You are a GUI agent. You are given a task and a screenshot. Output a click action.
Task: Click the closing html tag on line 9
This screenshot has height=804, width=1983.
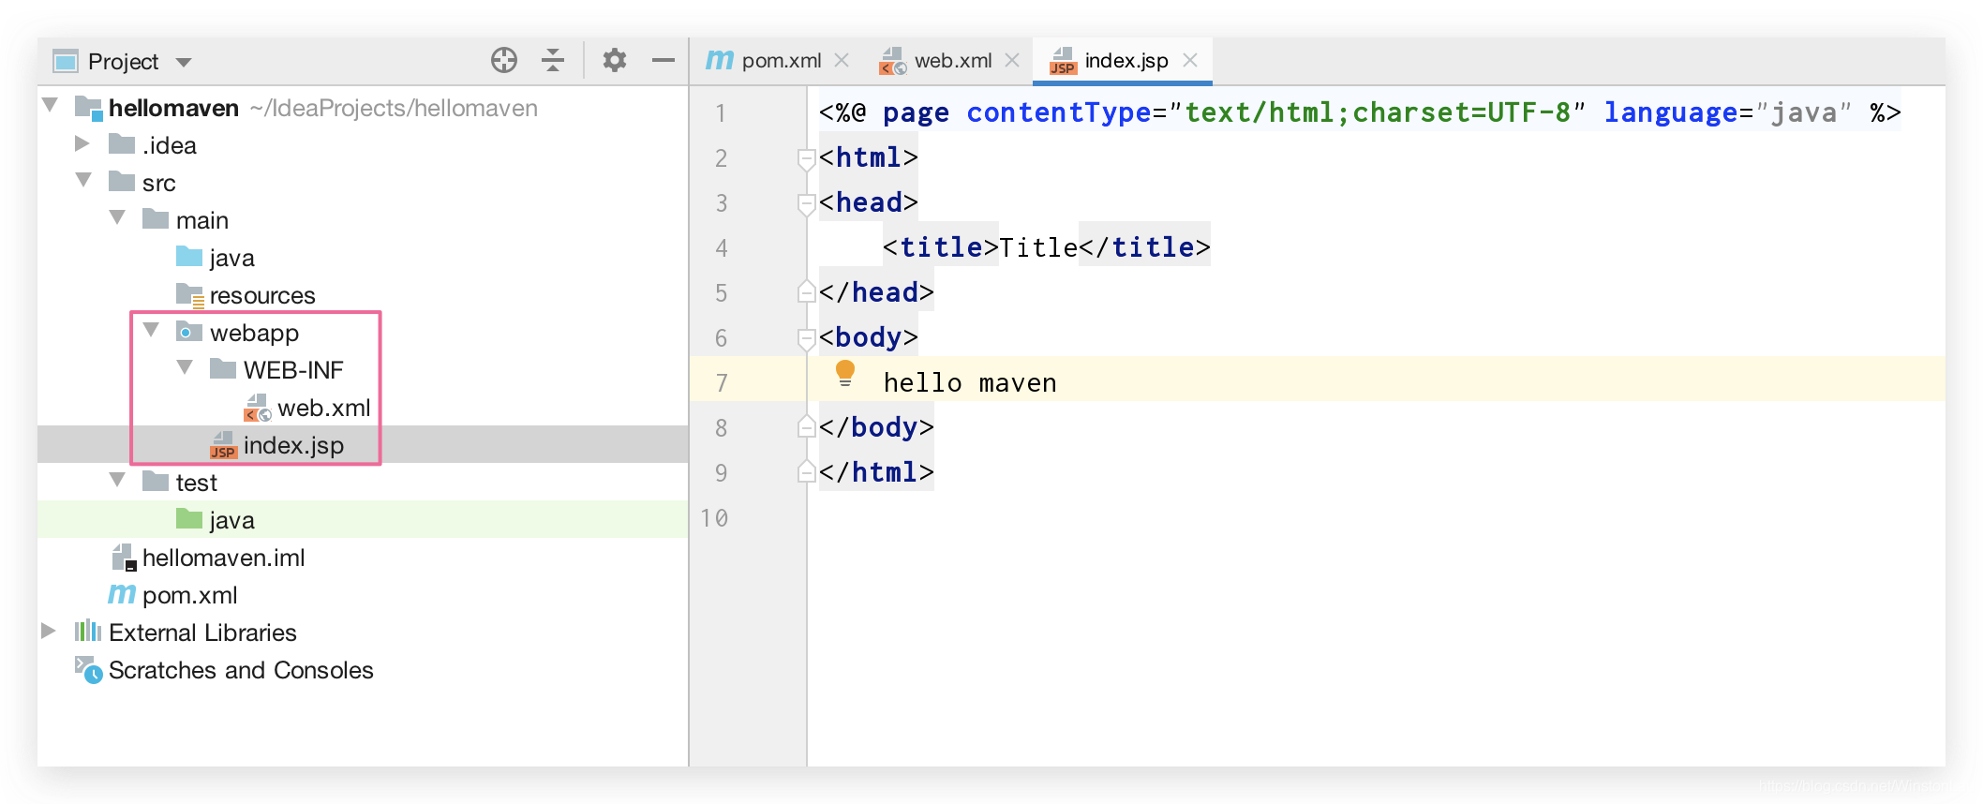876,472
